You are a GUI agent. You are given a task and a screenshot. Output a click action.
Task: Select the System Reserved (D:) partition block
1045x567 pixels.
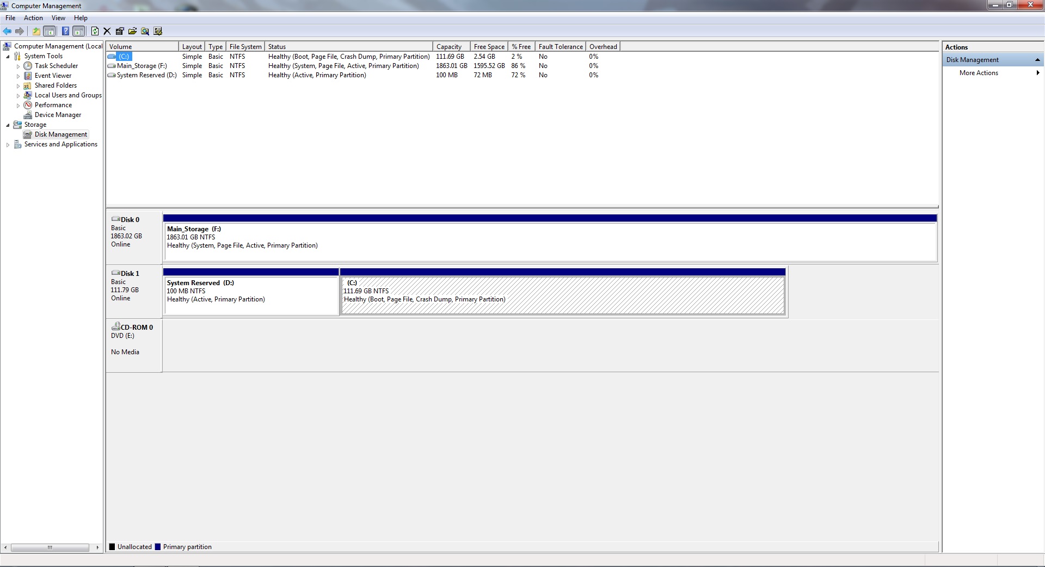[x=251, y=292]
